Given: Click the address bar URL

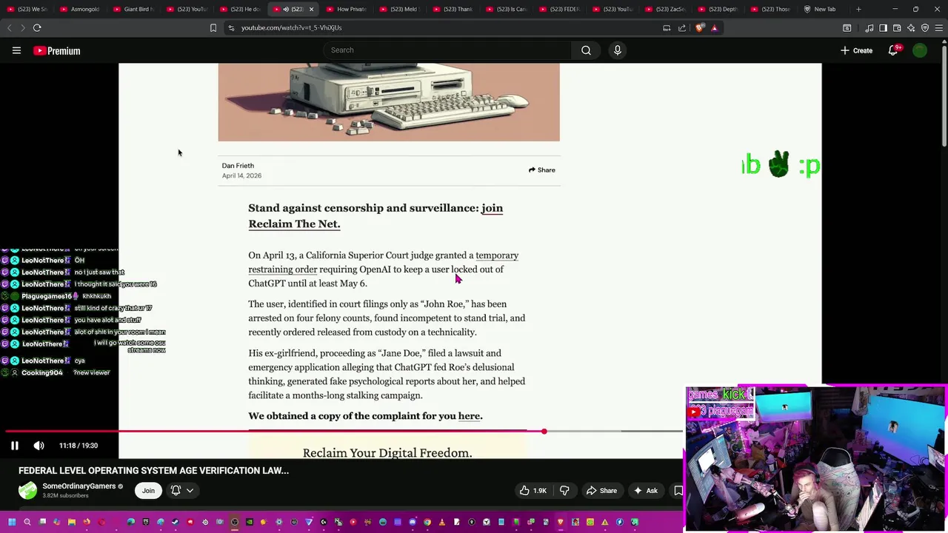Looking at the screenshot, I should click(x=291, y=28).
